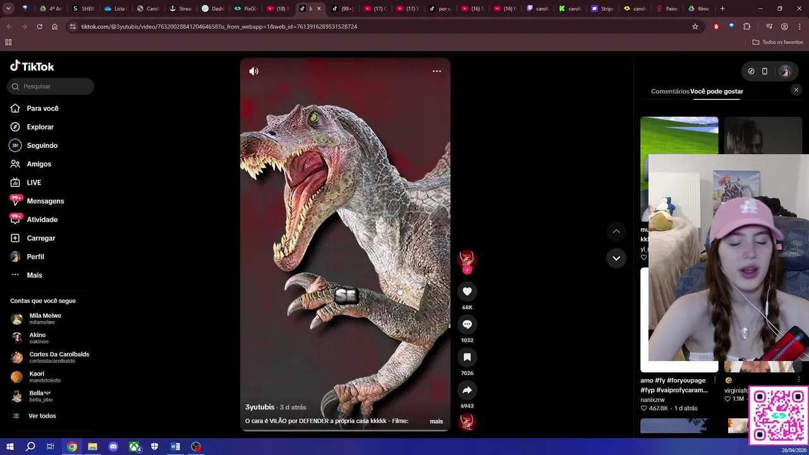Switch to the Stripe browser tab
The image size is (809, 455).
coord(603,9)
